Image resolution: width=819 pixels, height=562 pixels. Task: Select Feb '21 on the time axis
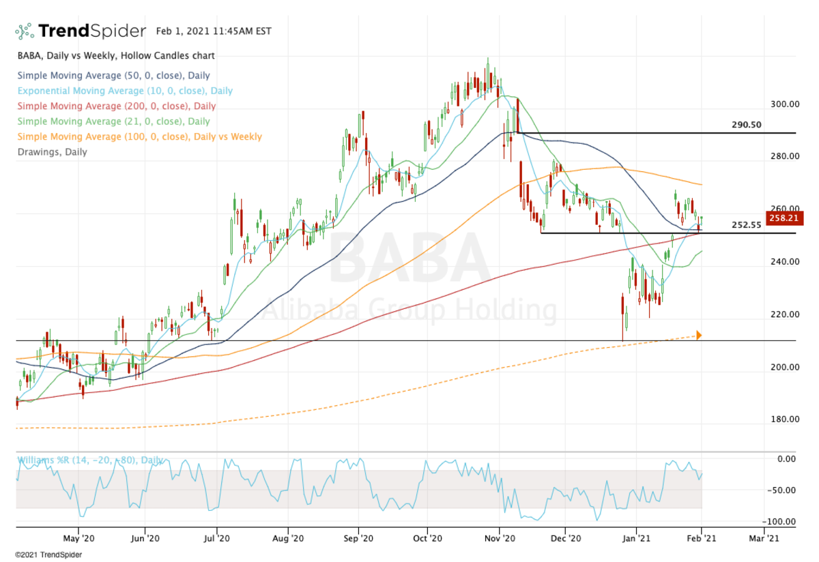(x=702, y=538)
